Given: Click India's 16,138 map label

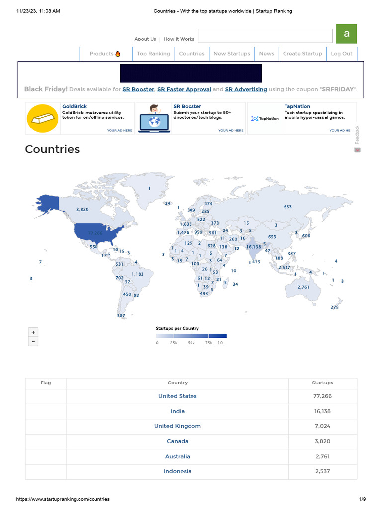Looking at the screenshot, I should tap(253, 247).
